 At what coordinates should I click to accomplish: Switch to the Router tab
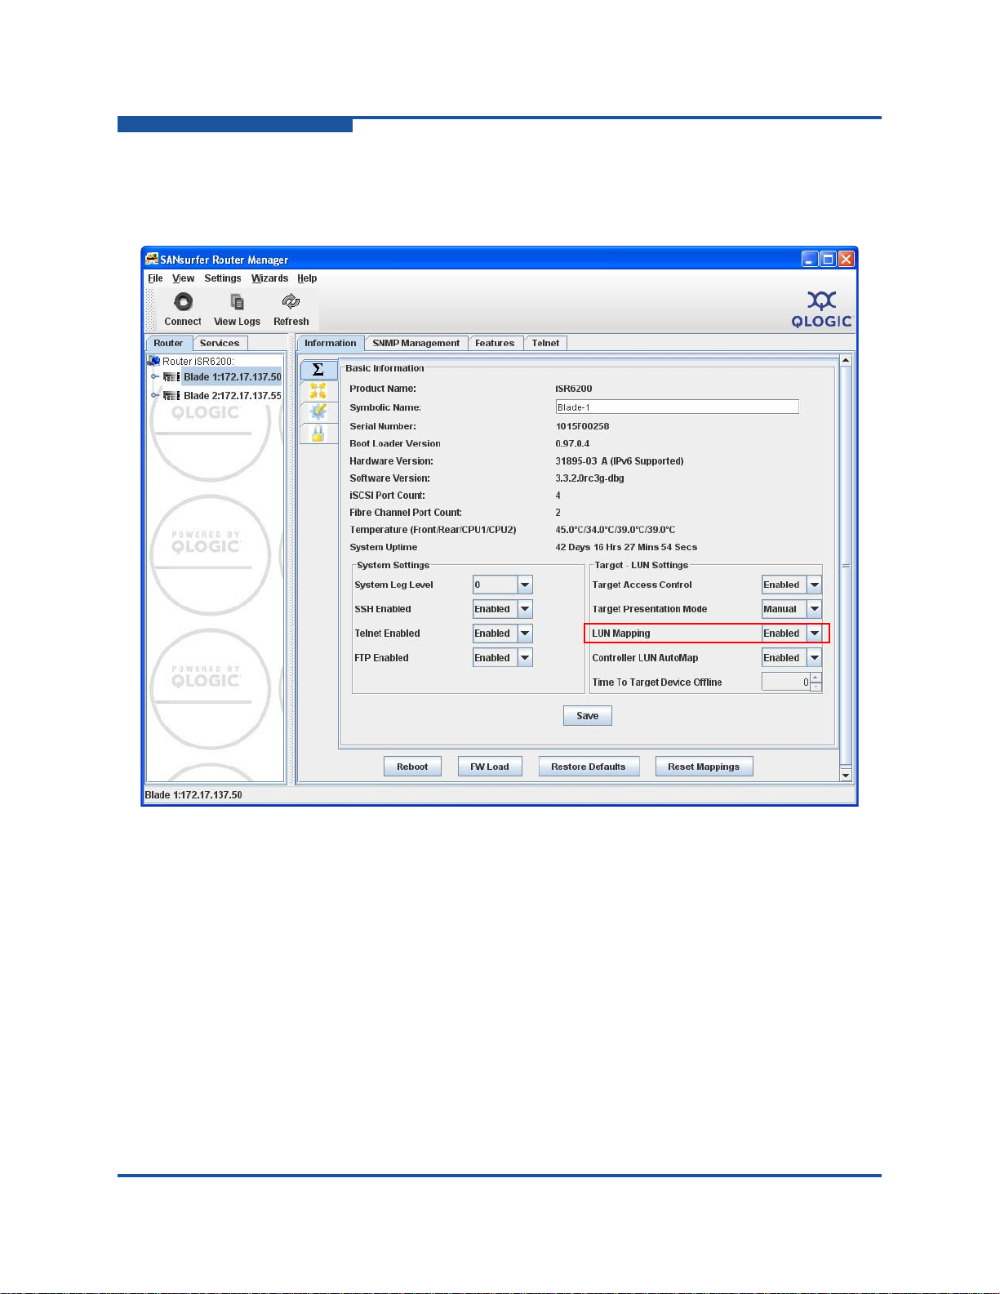168,344
